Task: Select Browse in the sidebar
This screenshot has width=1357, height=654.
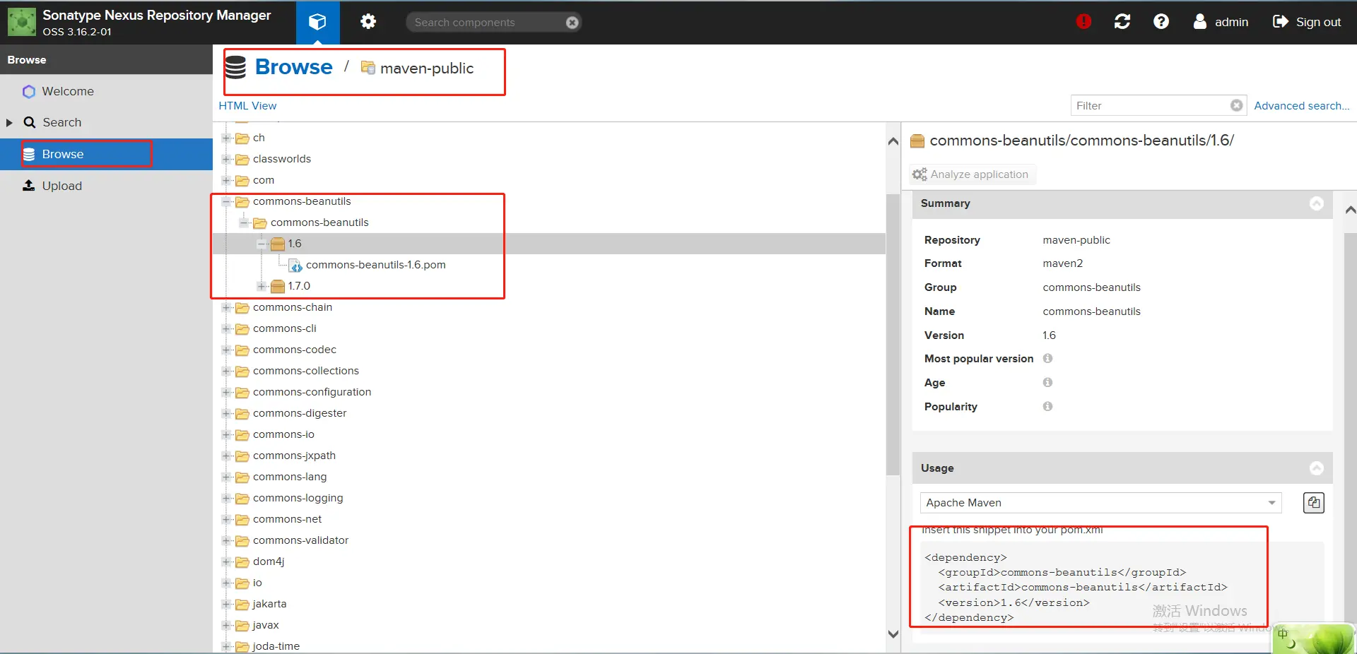Action: coord(106,154)
